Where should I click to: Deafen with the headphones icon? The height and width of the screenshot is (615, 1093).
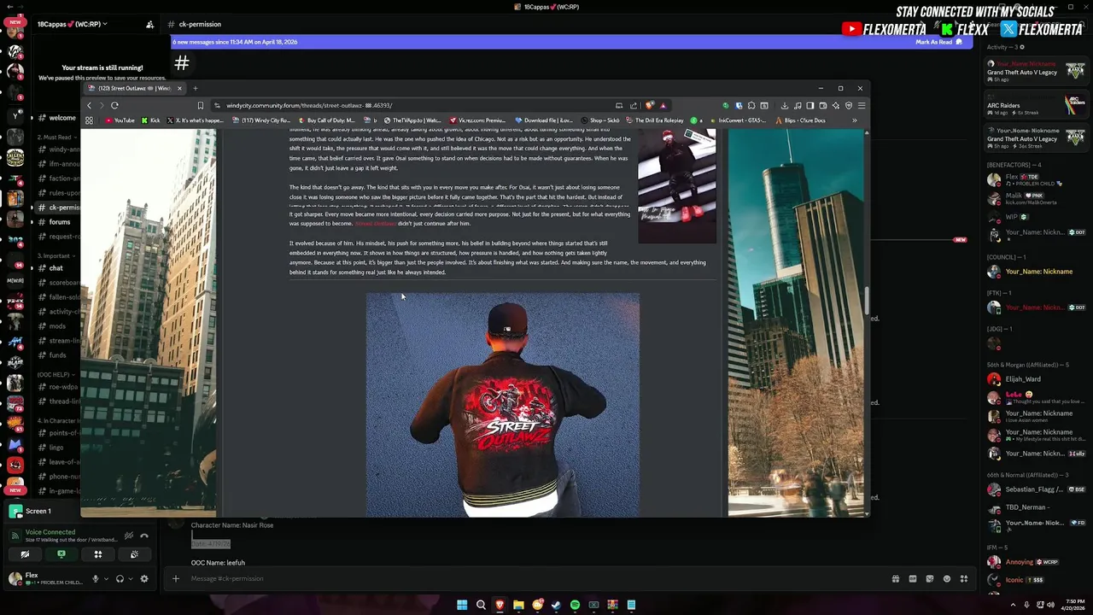point(120,578)
